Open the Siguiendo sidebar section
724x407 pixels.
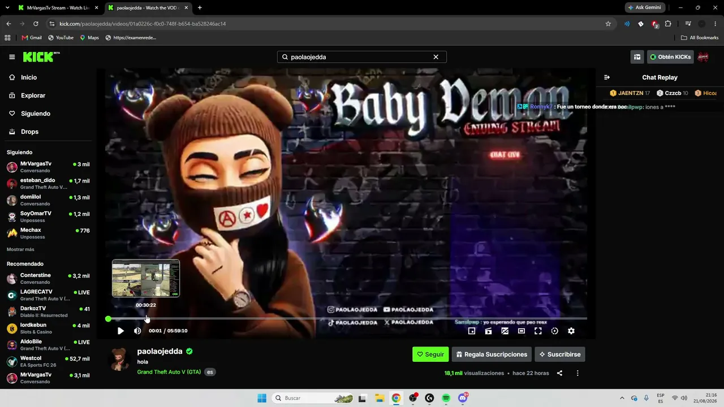point(35,114)
